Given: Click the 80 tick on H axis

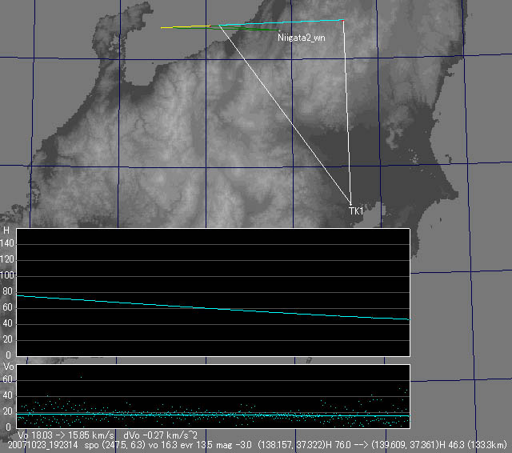Looking at the screenshot, I should coord(7,291).
